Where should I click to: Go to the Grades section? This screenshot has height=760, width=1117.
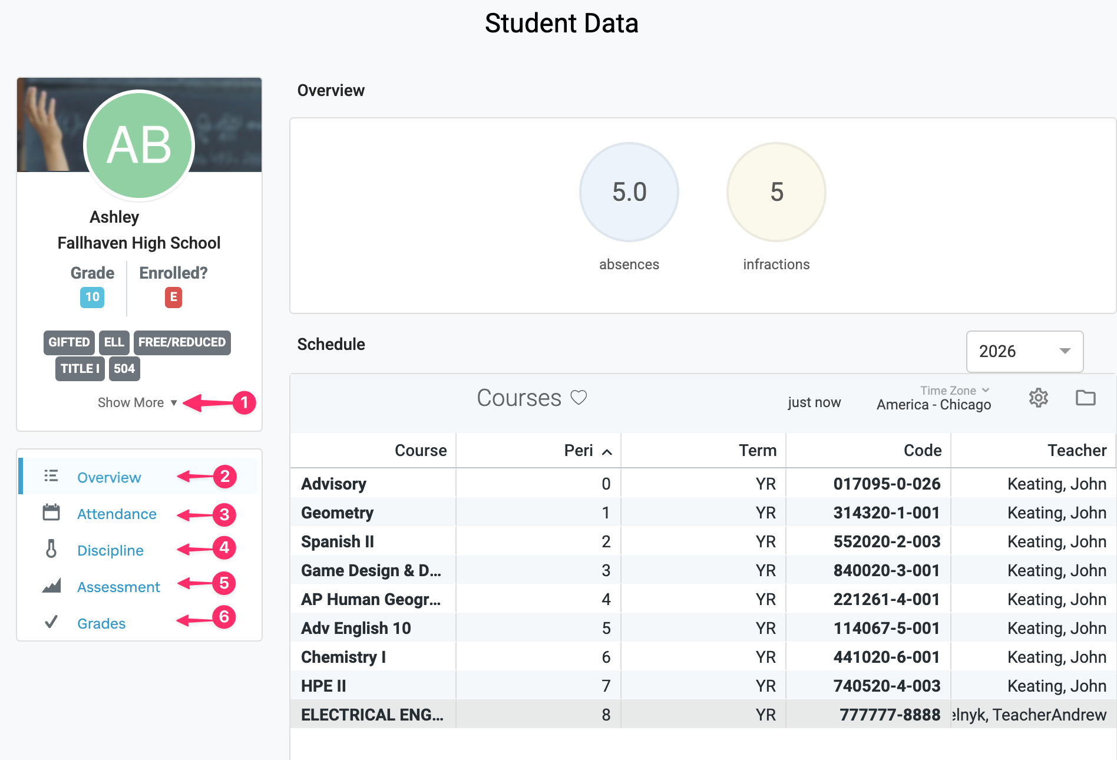point(101,623)
